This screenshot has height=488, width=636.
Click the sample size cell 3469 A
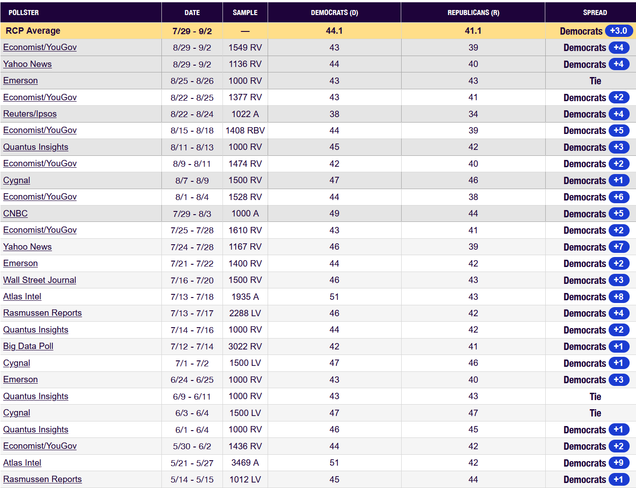pos(245,463)
